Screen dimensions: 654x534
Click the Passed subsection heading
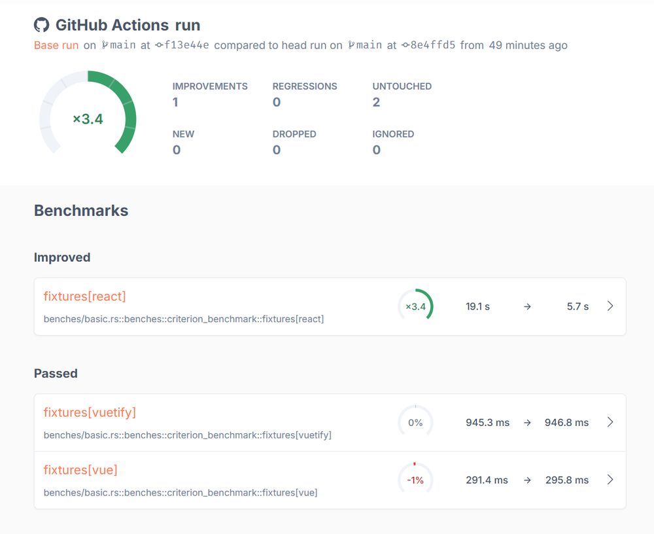[56, 373]
